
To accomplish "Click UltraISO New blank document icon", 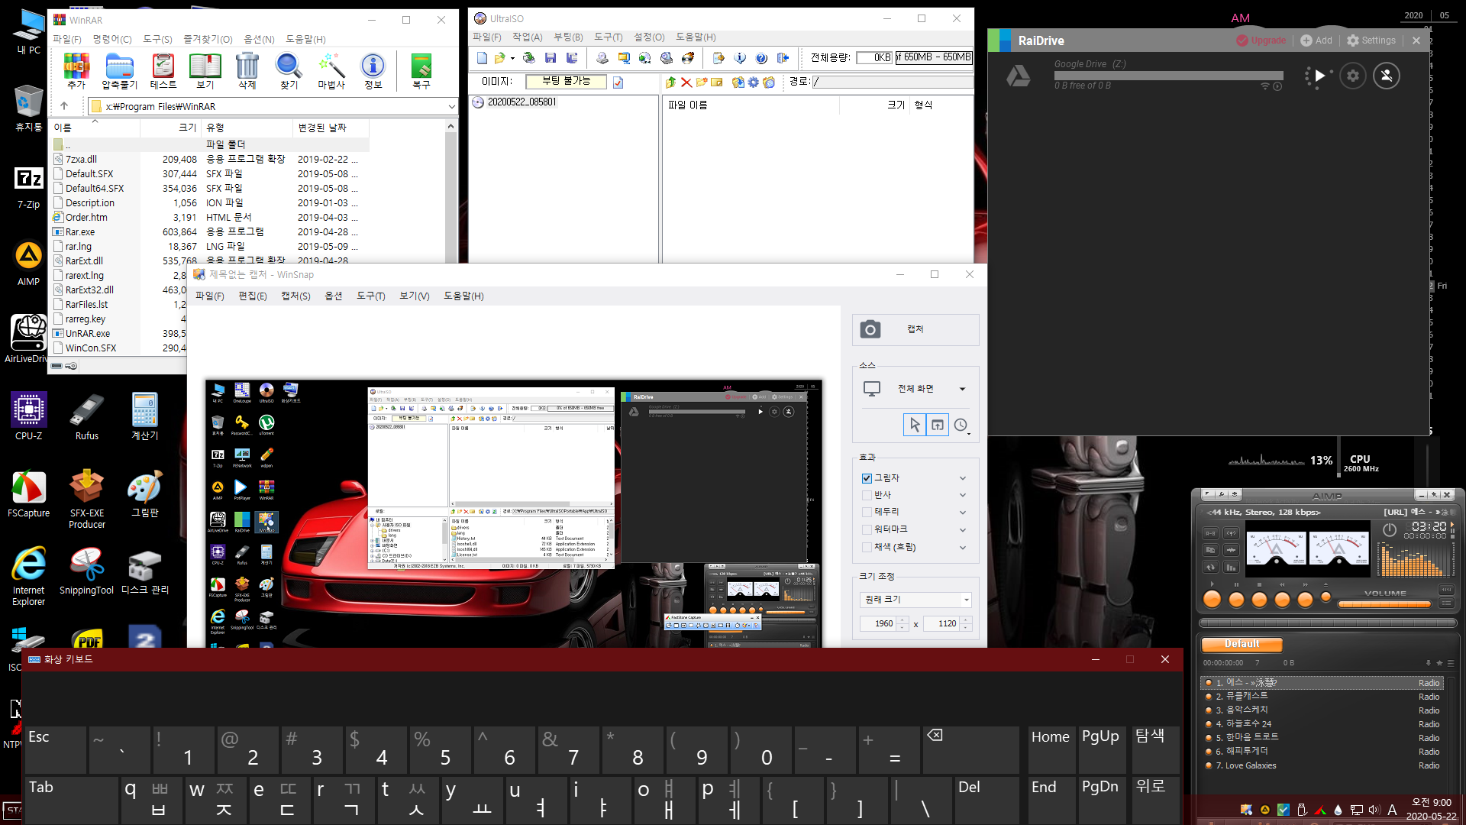I will tap(482, 58).
